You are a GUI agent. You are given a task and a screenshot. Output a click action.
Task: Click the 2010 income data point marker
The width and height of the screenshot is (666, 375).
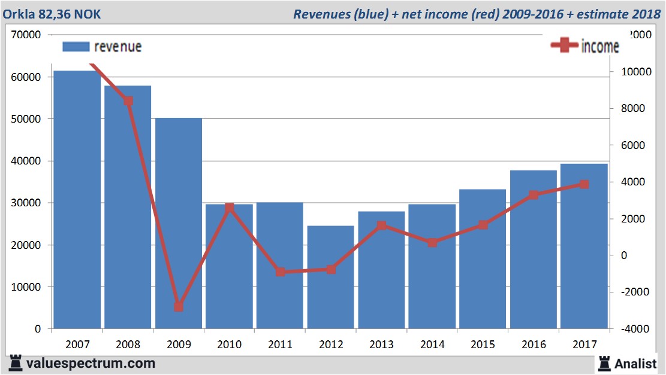[230, 208]
